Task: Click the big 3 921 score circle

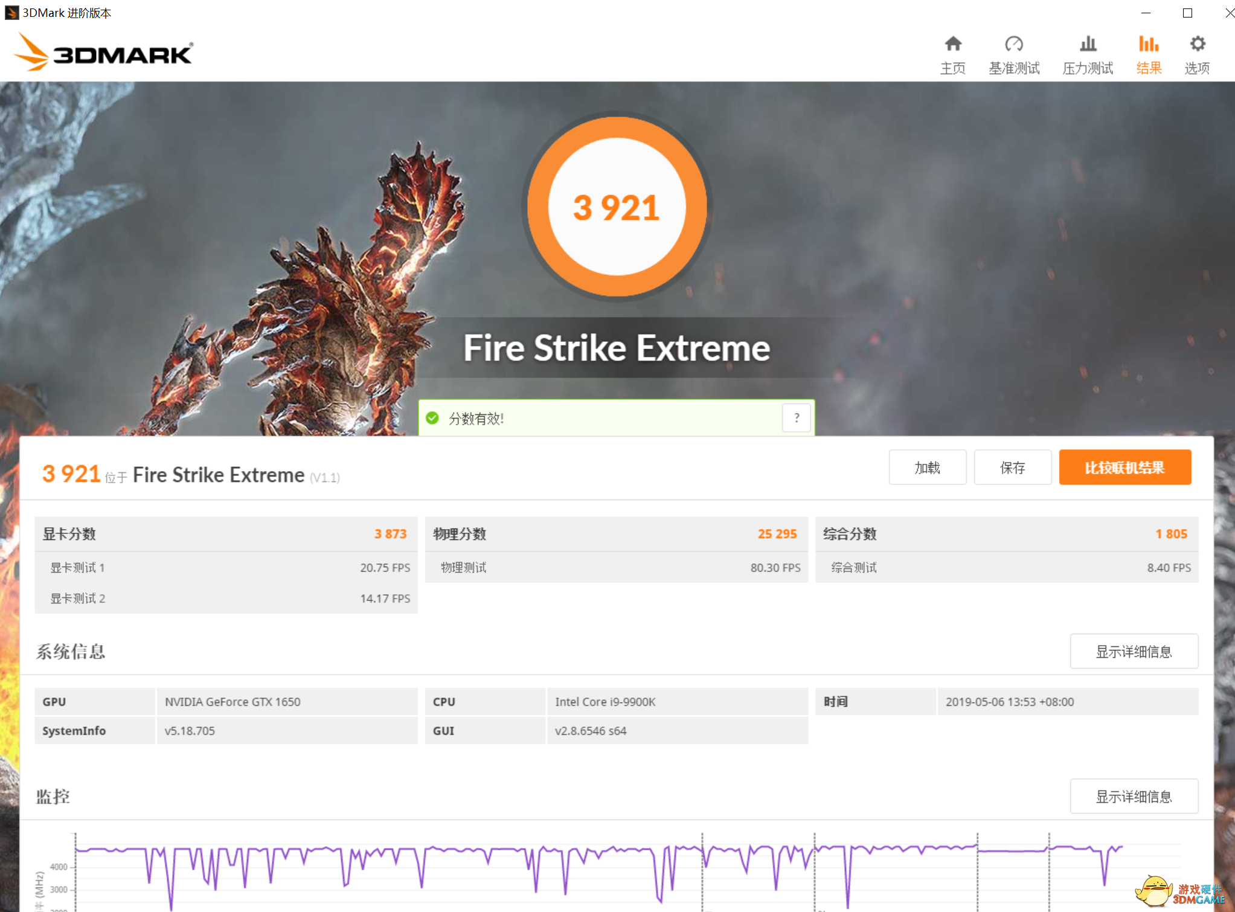Action: pos(617,207)
